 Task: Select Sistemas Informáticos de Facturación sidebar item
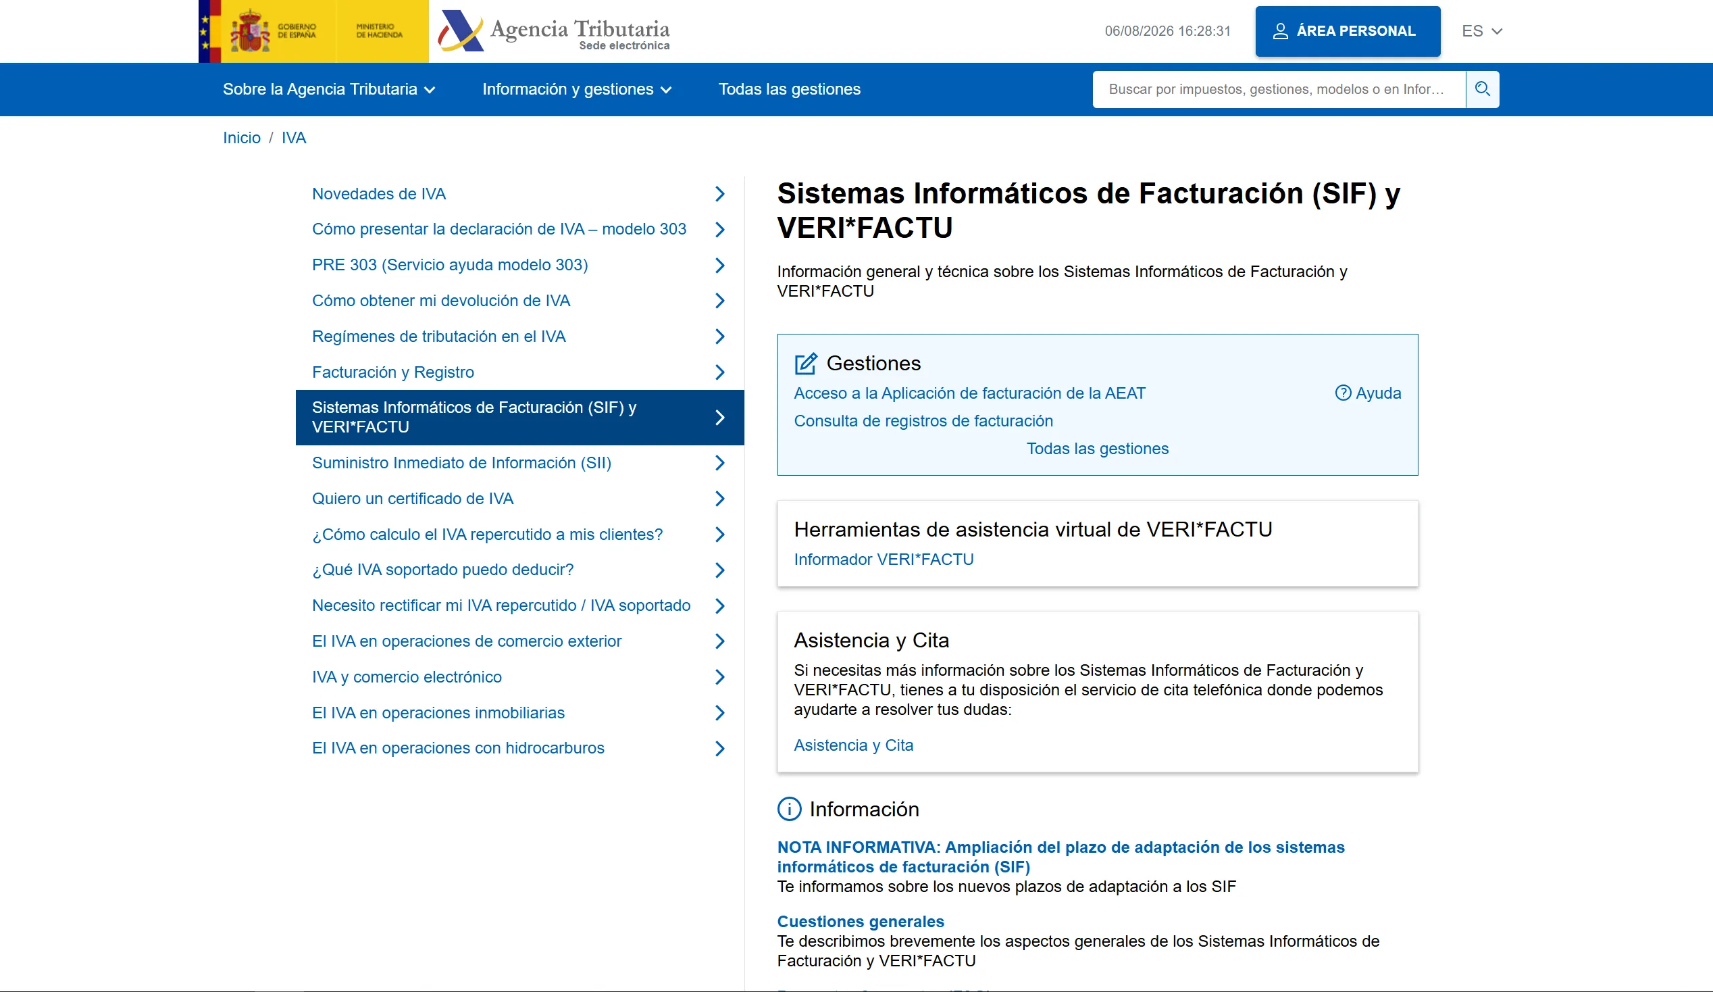(520, 418)
